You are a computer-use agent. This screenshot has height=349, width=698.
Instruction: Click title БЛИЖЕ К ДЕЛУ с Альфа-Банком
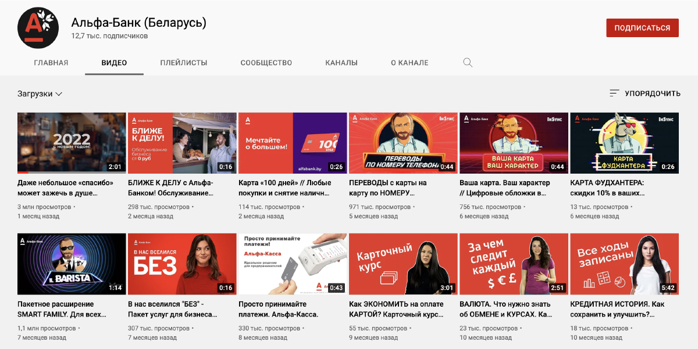click(x=171, y=188)
